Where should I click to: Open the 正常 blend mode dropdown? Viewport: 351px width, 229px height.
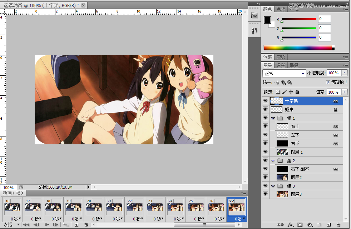(x=284, y=73)
